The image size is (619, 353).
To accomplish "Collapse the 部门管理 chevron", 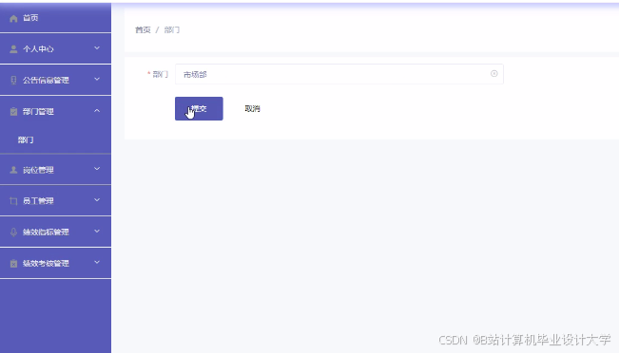I will pyautogui.click(x=97, y=111).
